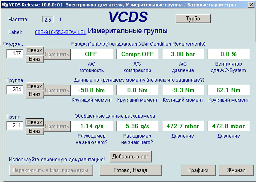Open the 06E-910-552-BDW.LBL label file link
Screen dimensions: 256x182
coord(60,32)
